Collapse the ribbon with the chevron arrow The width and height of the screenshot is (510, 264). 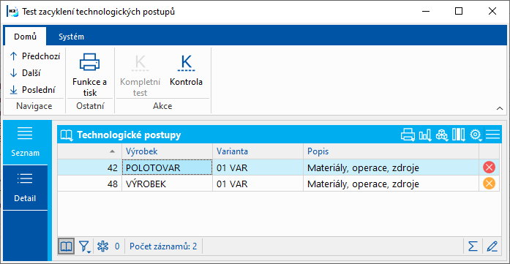[x=500, y=109]
